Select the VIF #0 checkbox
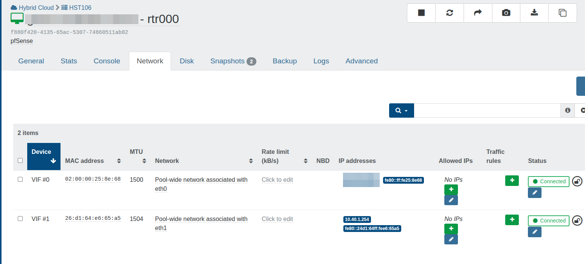The height and width of the screenshot is (264, 585). [x=20, y=180]
